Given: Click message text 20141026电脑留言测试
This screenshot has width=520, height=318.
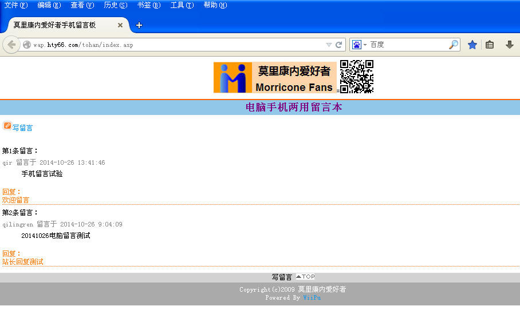Looking at the screenshot, I should pyautogui.click(x=56, y=236).
